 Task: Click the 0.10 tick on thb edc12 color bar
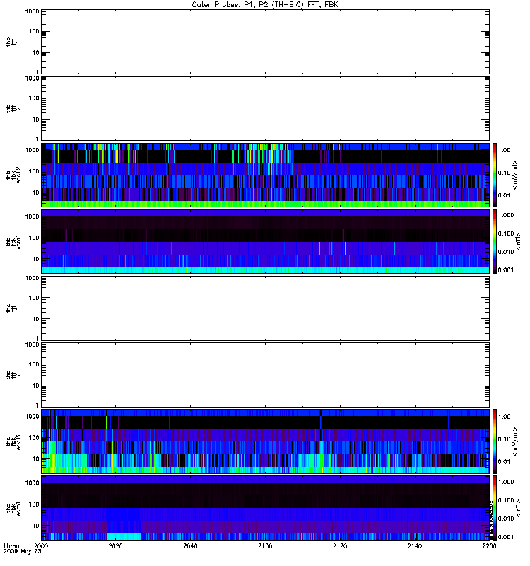click(x=504, y=173)
